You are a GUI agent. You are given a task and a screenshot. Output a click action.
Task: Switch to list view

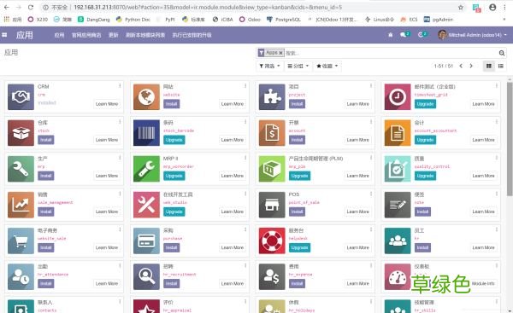click(x=500, y=66)
